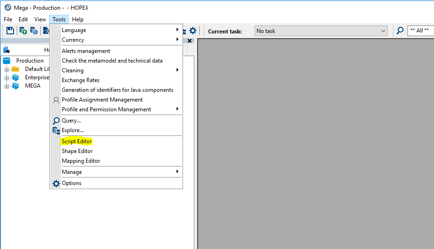Screen dimensions: 434x249
Task: Open the File menu
Action: pyautogui.click(x=8, y=19)
